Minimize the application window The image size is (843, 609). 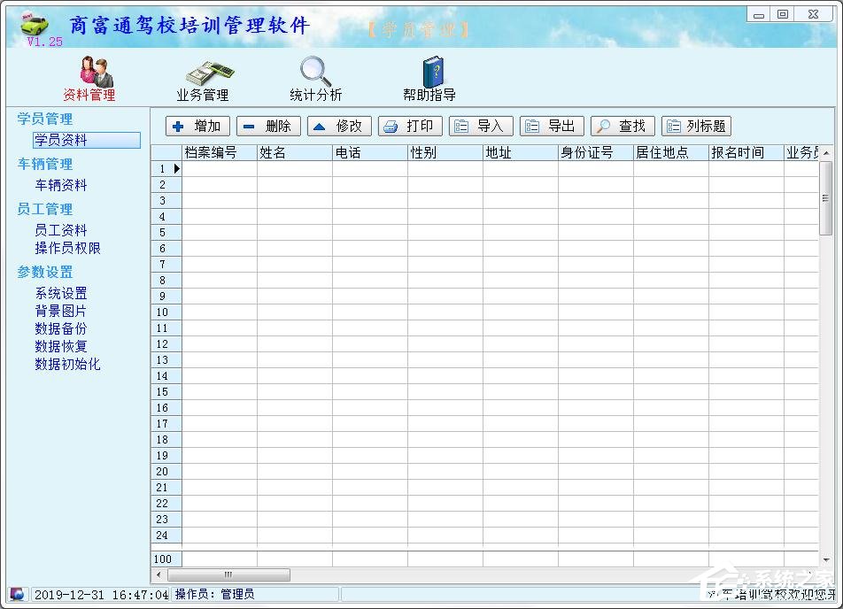(759, 14)
